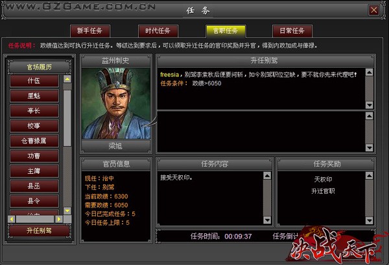
Task: Click the vertical scrollbar thumb of the rank list
Action: (x=67, y=118)
